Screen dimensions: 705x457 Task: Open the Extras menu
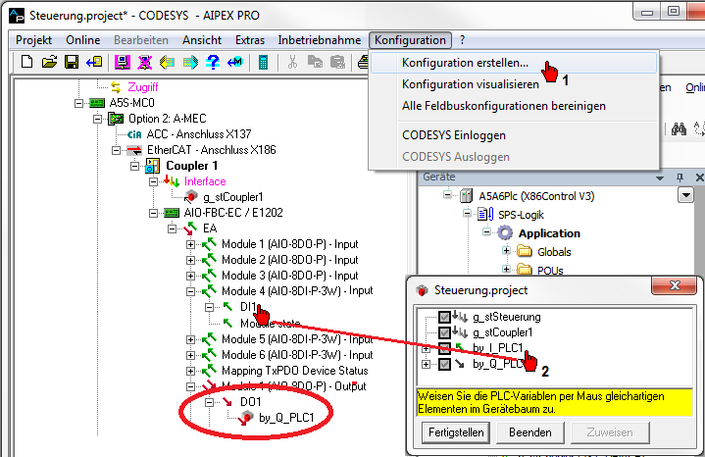(250, 40)
